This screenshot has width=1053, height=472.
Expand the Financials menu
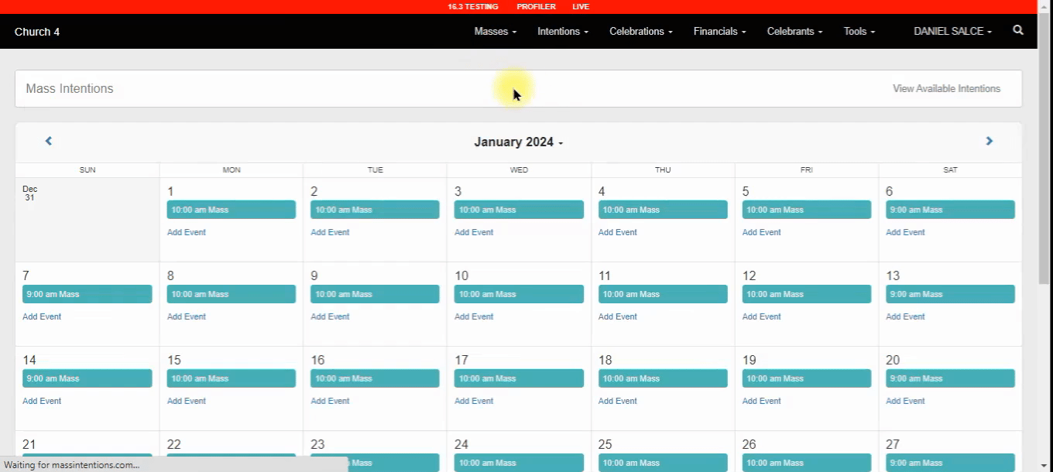720,32
